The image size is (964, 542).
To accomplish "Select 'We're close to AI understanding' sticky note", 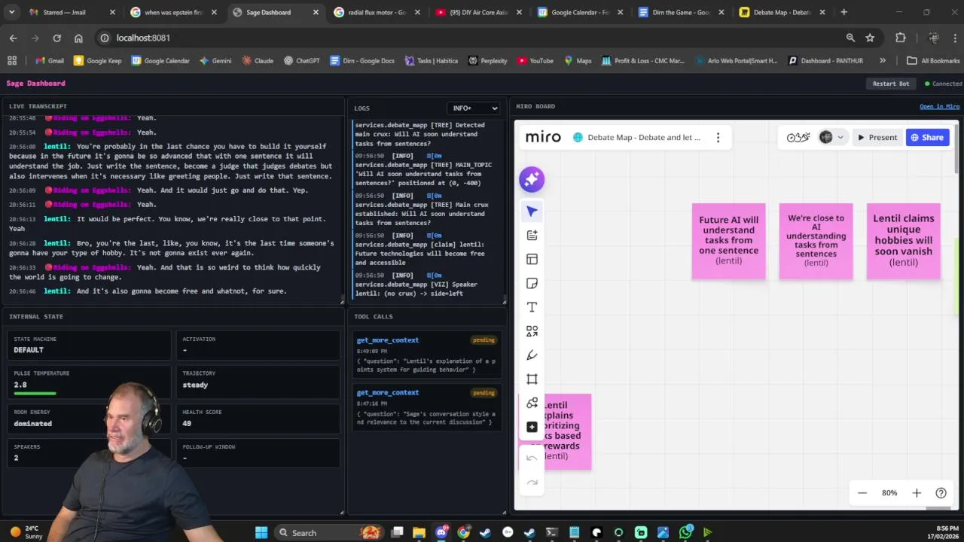I will (x=816, y=241).
